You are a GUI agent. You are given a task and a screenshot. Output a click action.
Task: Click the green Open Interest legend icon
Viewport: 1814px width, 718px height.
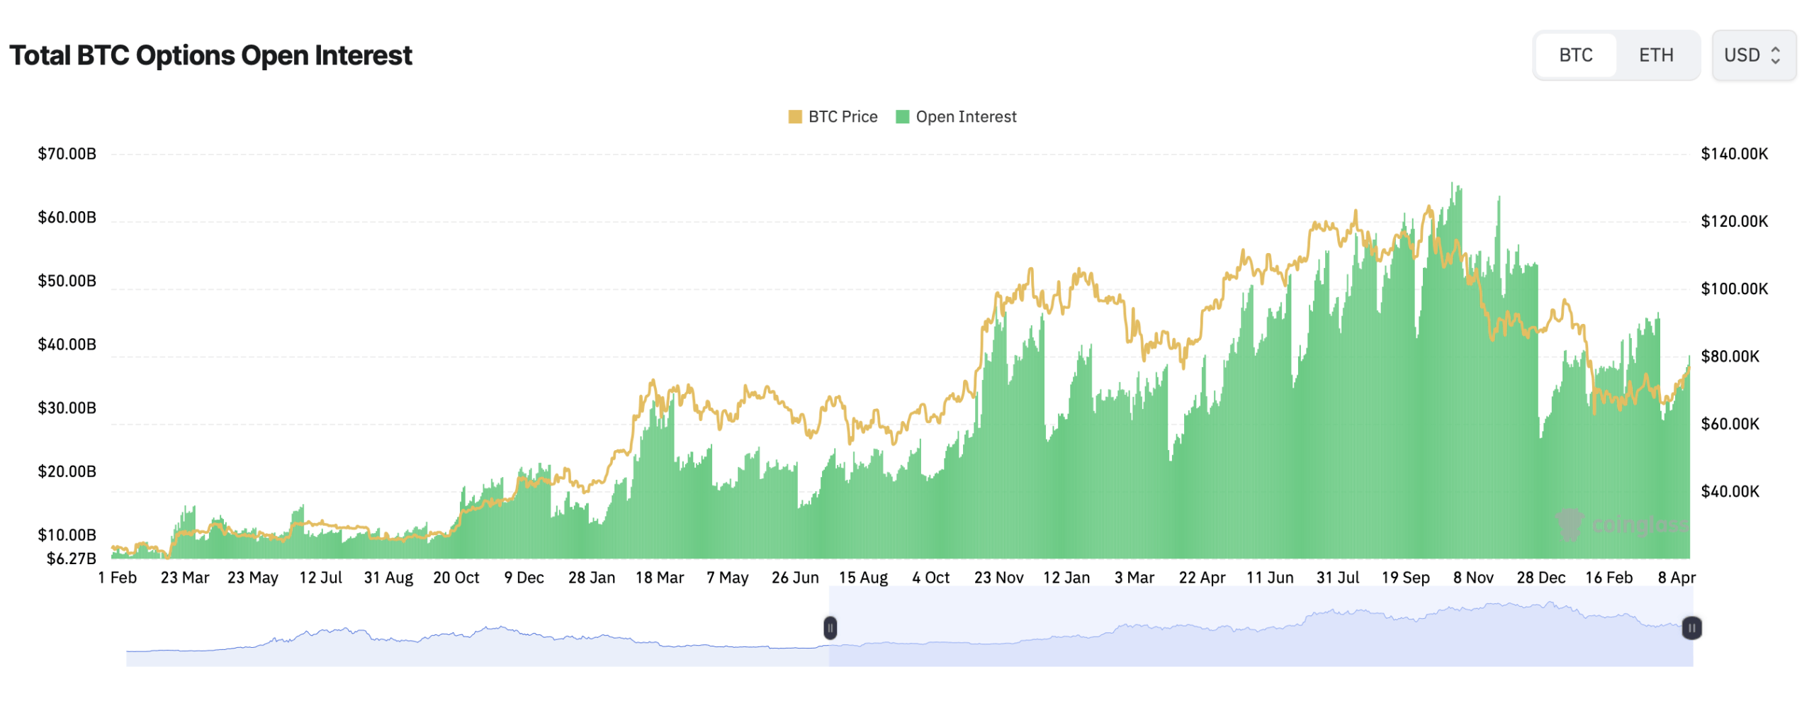pyautogui.click(x=902, y=116)
